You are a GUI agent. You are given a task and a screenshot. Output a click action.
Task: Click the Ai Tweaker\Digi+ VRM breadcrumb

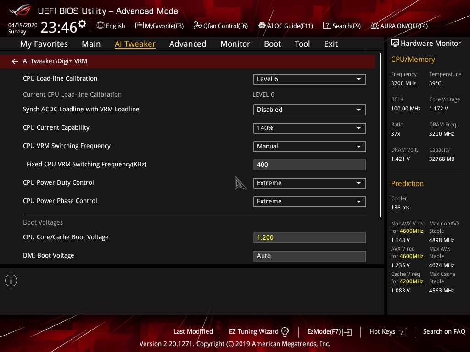(x=55, y=61)
